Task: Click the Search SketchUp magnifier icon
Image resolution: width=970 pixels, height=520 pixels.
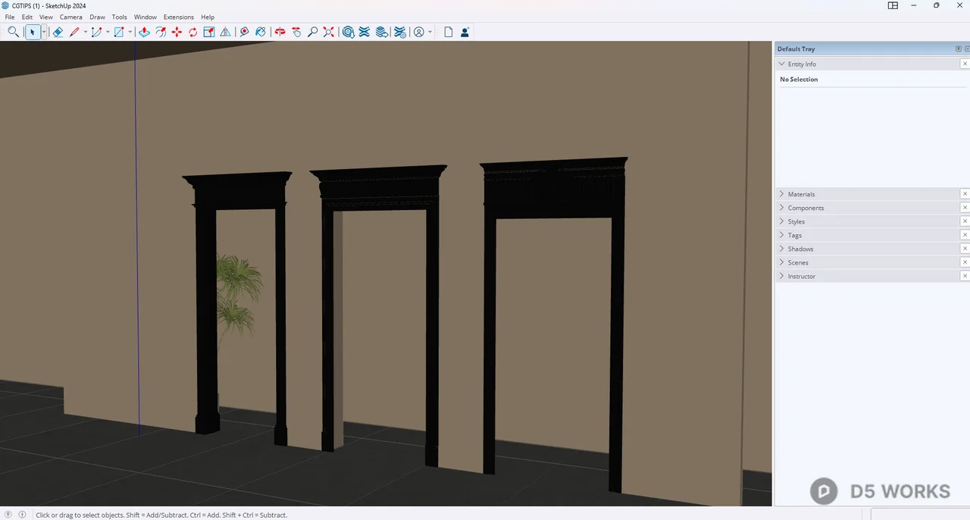Action: pos(13,32)
